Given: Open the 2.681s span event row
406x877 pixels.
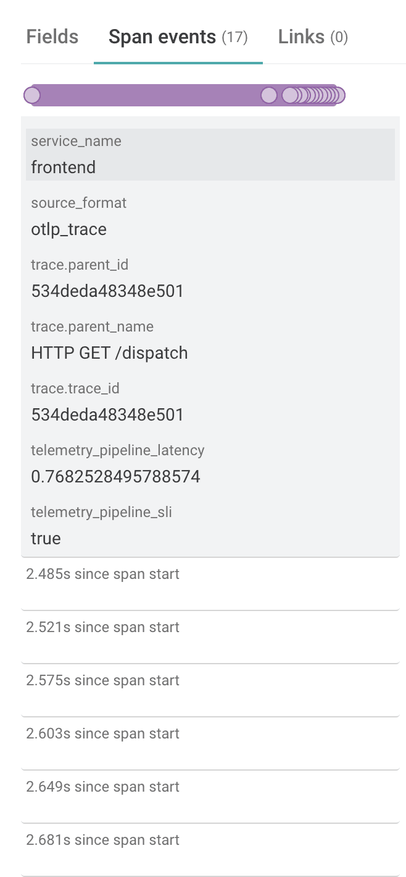Looking at the screenshot, I should pos(210,849).
